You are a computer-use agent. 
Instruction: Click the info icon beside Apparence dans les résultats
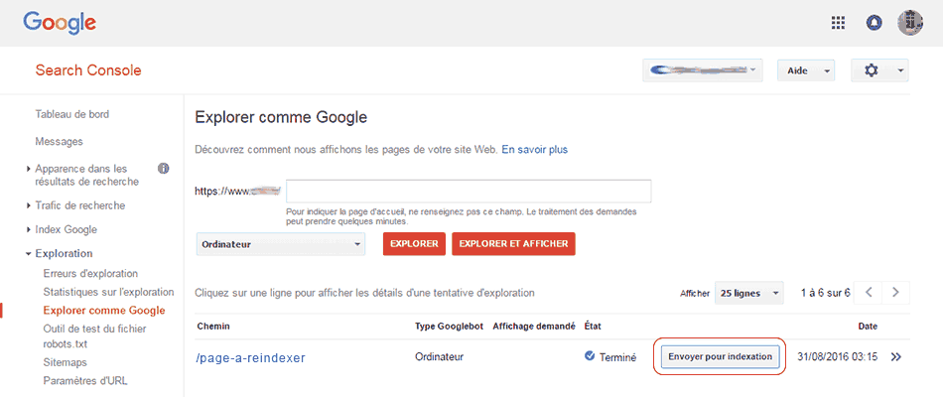tap(163, 169)
